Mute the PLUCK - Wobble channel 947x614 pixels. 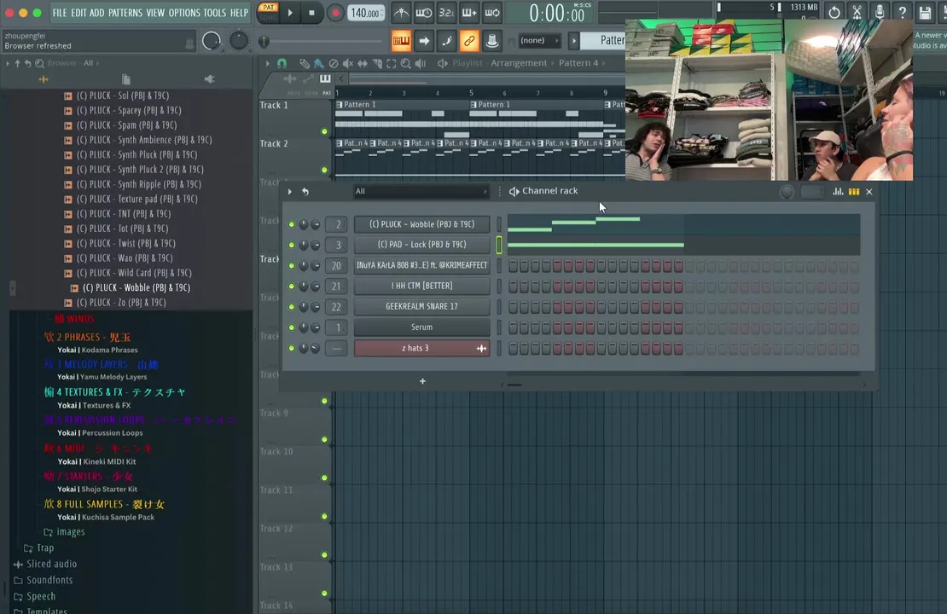tap(292, 224)
